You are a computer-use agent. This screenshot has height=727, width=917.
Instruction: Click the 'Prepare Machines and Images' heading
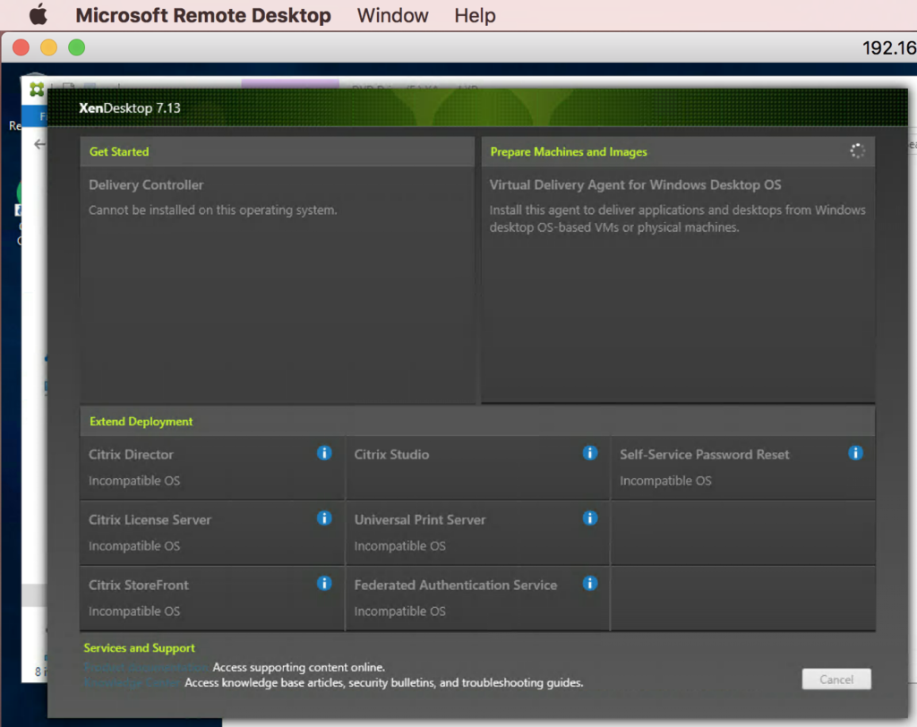(x=569, y=151)
